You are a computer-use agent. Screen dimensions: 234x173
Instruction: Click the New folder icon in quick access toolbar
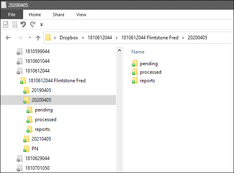click(15, 24)
